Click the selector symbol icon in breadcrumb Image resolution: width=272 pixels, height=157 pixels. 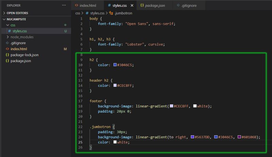point(111,13)
